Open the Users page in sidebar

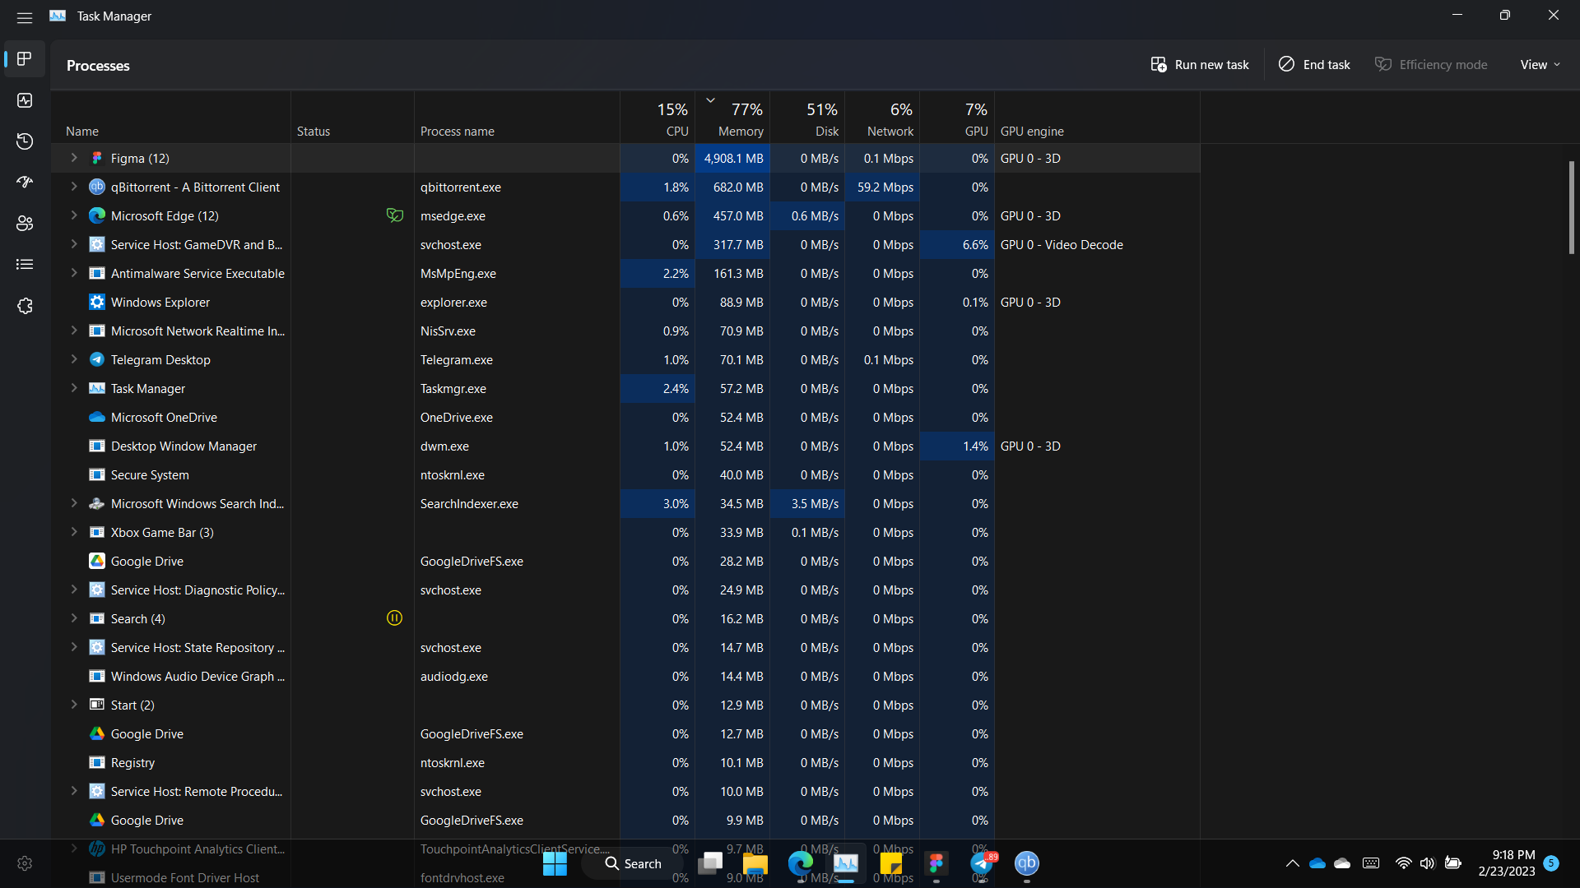[x=25, y=224]
